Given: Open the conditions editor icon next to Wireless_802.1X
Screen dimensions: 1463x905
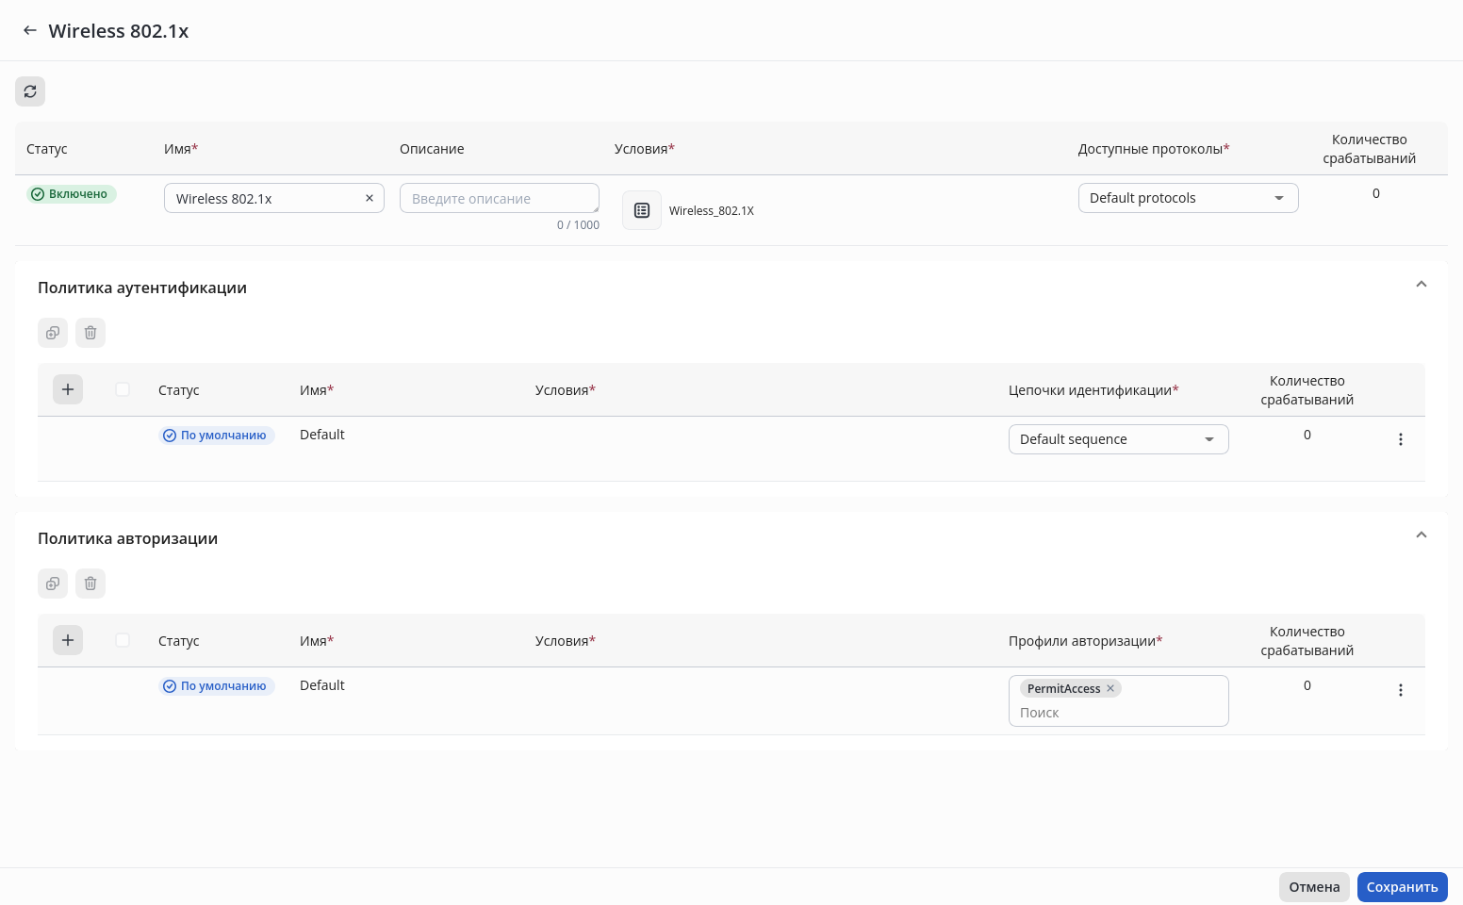Looking at the screenshot, I should pyautogui.click(x=642, y=210).
